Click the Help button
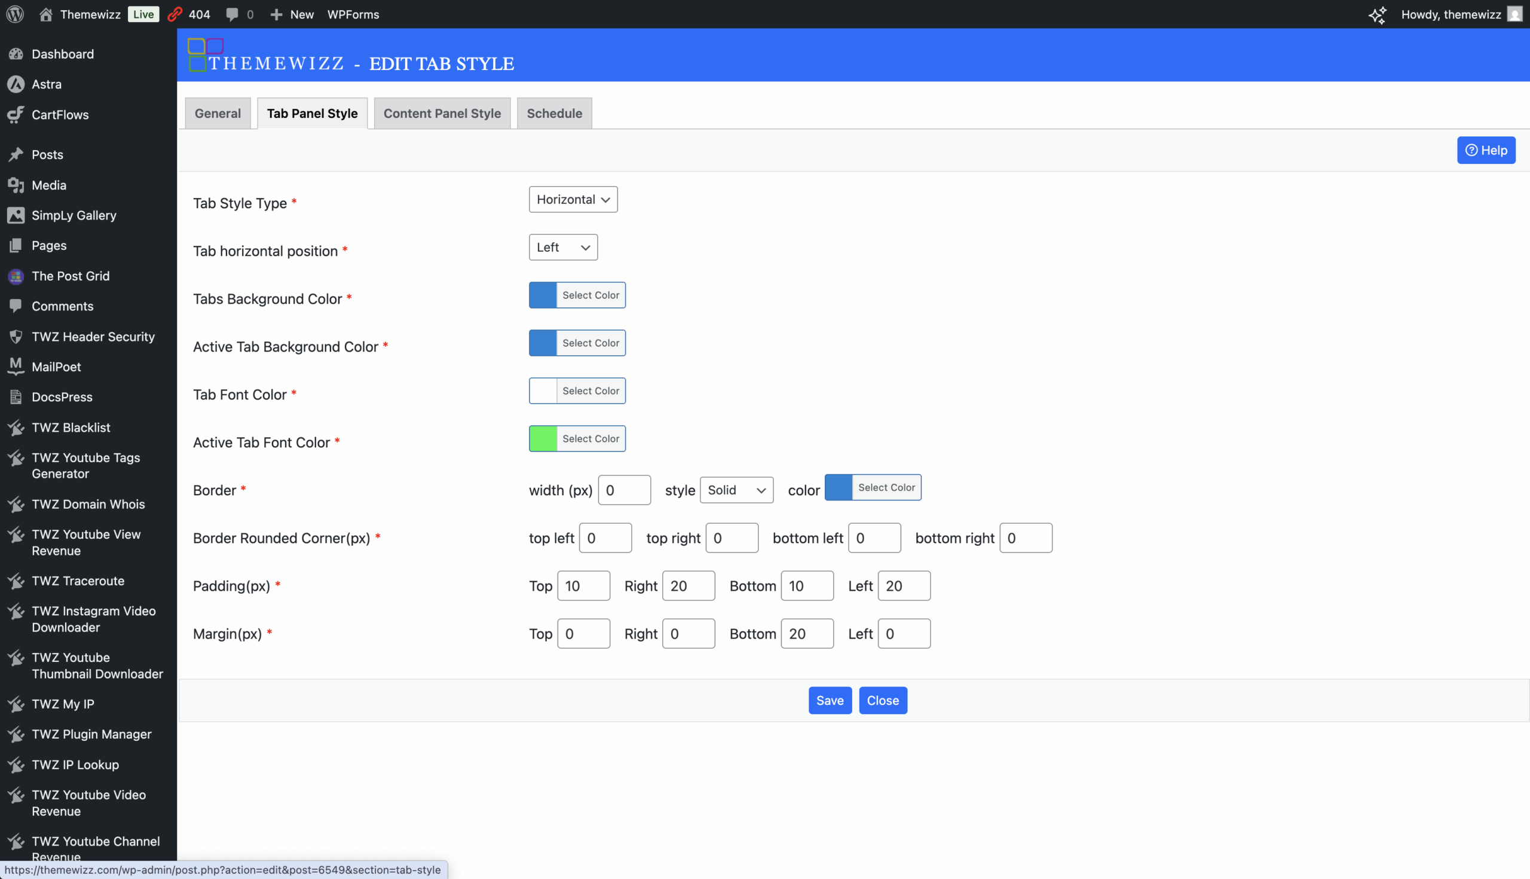This screenshot has width=1530, height=879. pos(1486,150)
